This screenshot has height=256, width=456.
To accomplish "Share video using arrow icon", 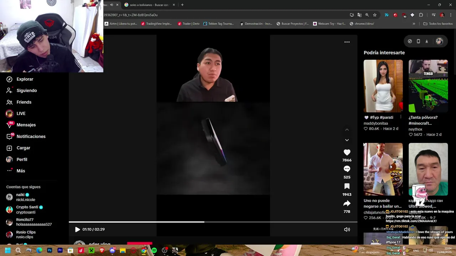I will point(347,203).
